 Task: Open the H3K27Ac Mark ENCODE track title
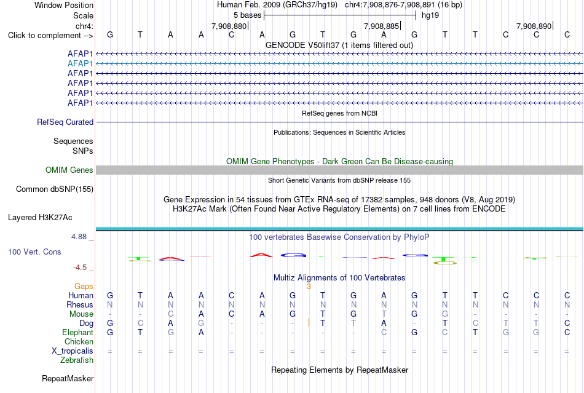pos(339,208)
